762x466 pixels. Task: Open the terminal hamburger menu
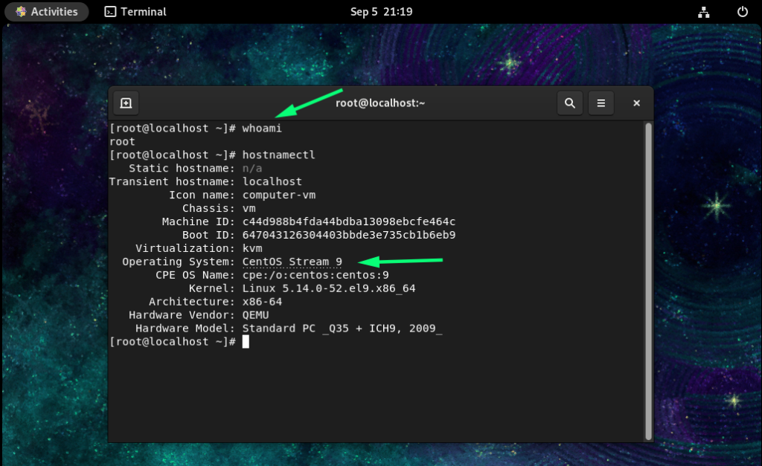[601, 103]
